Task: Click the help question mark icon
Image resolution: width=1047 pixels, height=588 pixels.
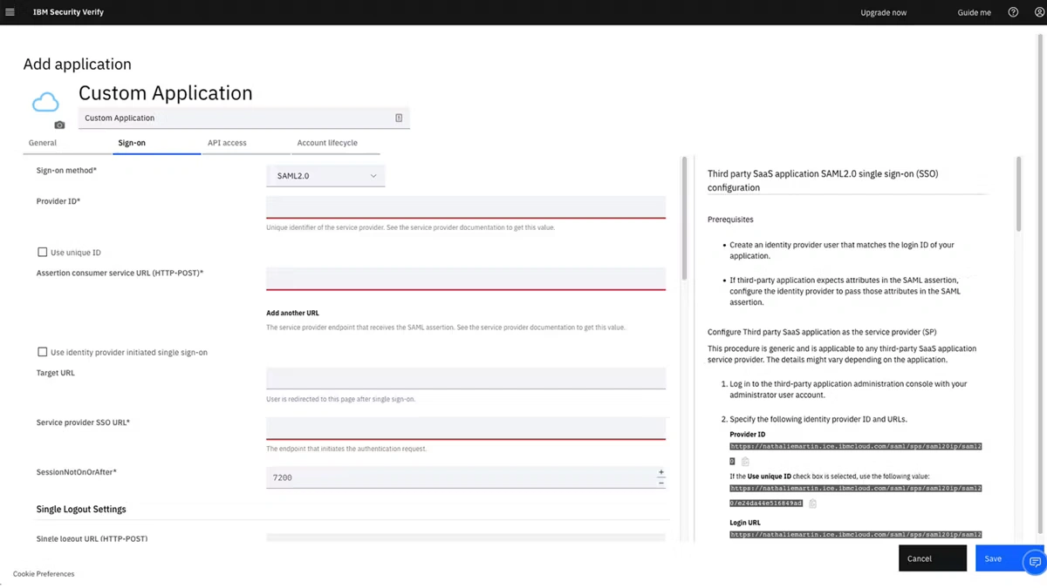Action: click(1013, 12)
